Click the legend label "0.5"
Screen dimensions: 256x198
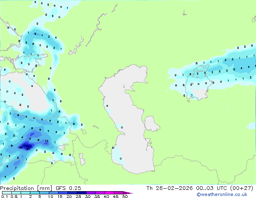[14, 196]
